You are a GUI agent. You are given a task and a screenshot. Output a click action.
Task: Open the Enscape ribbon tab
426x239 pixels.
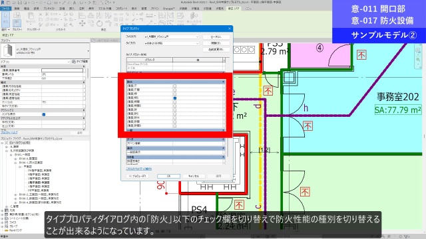[x=168, y=9]
